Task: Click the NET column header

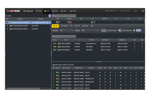Action: (x=128, y=19)
